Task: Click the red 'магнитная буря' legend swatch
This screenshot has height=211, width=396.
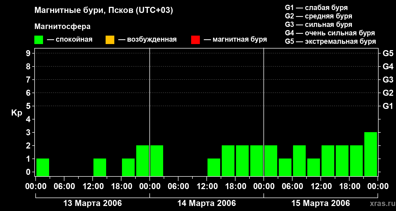Action: tap(195, 40)
